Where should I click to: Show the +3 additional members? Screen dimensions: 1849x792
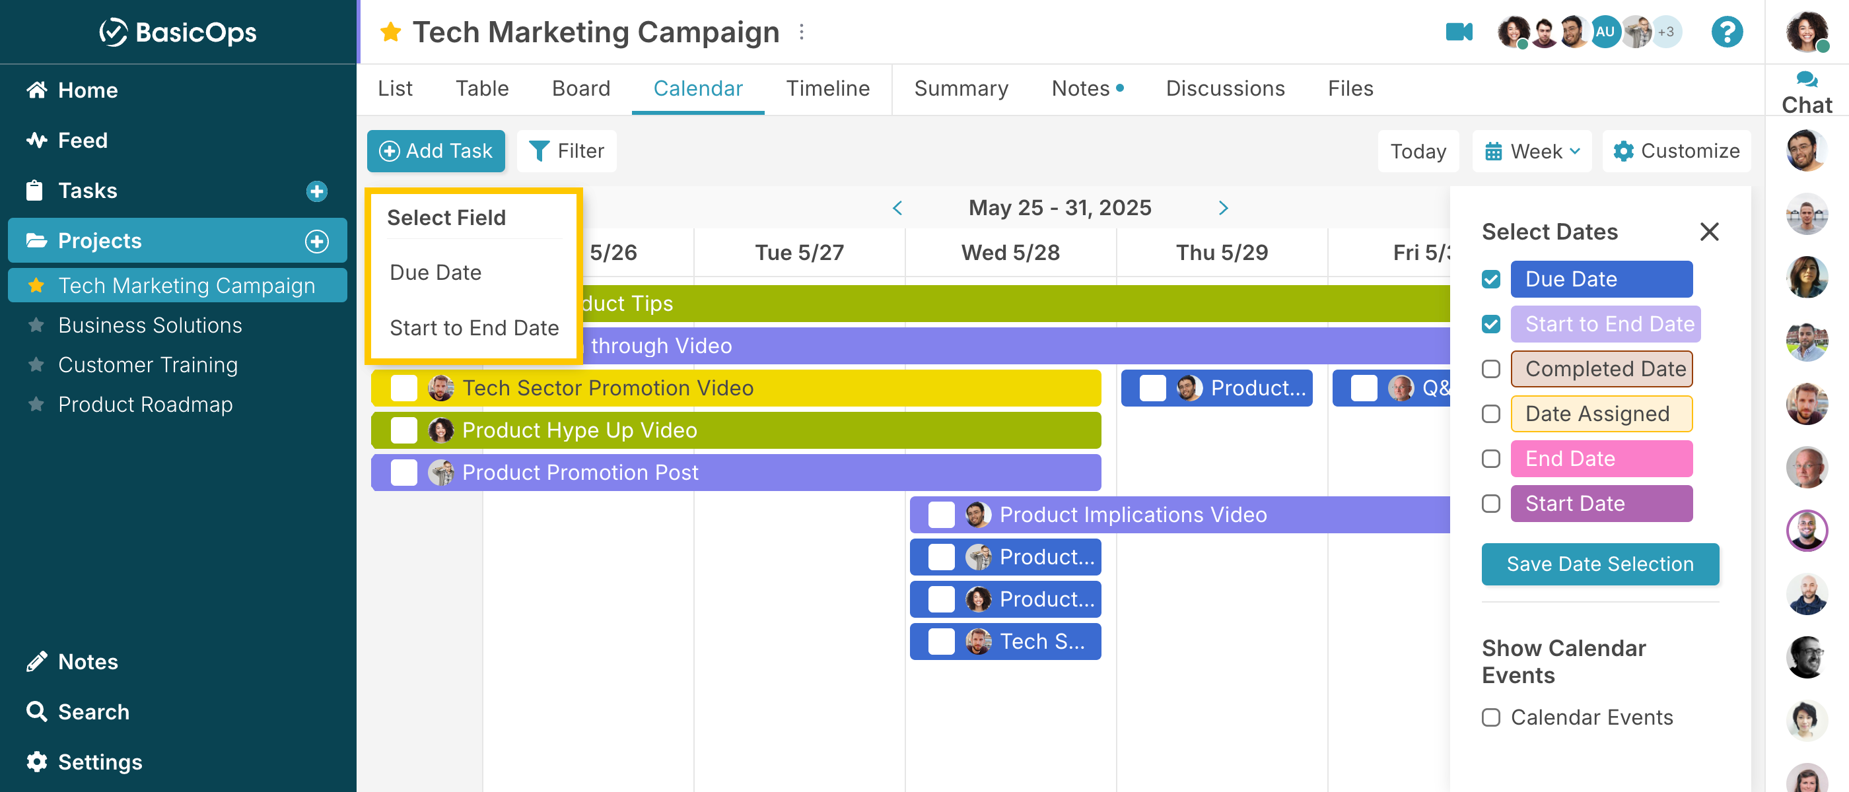[x=1665, y=32]
